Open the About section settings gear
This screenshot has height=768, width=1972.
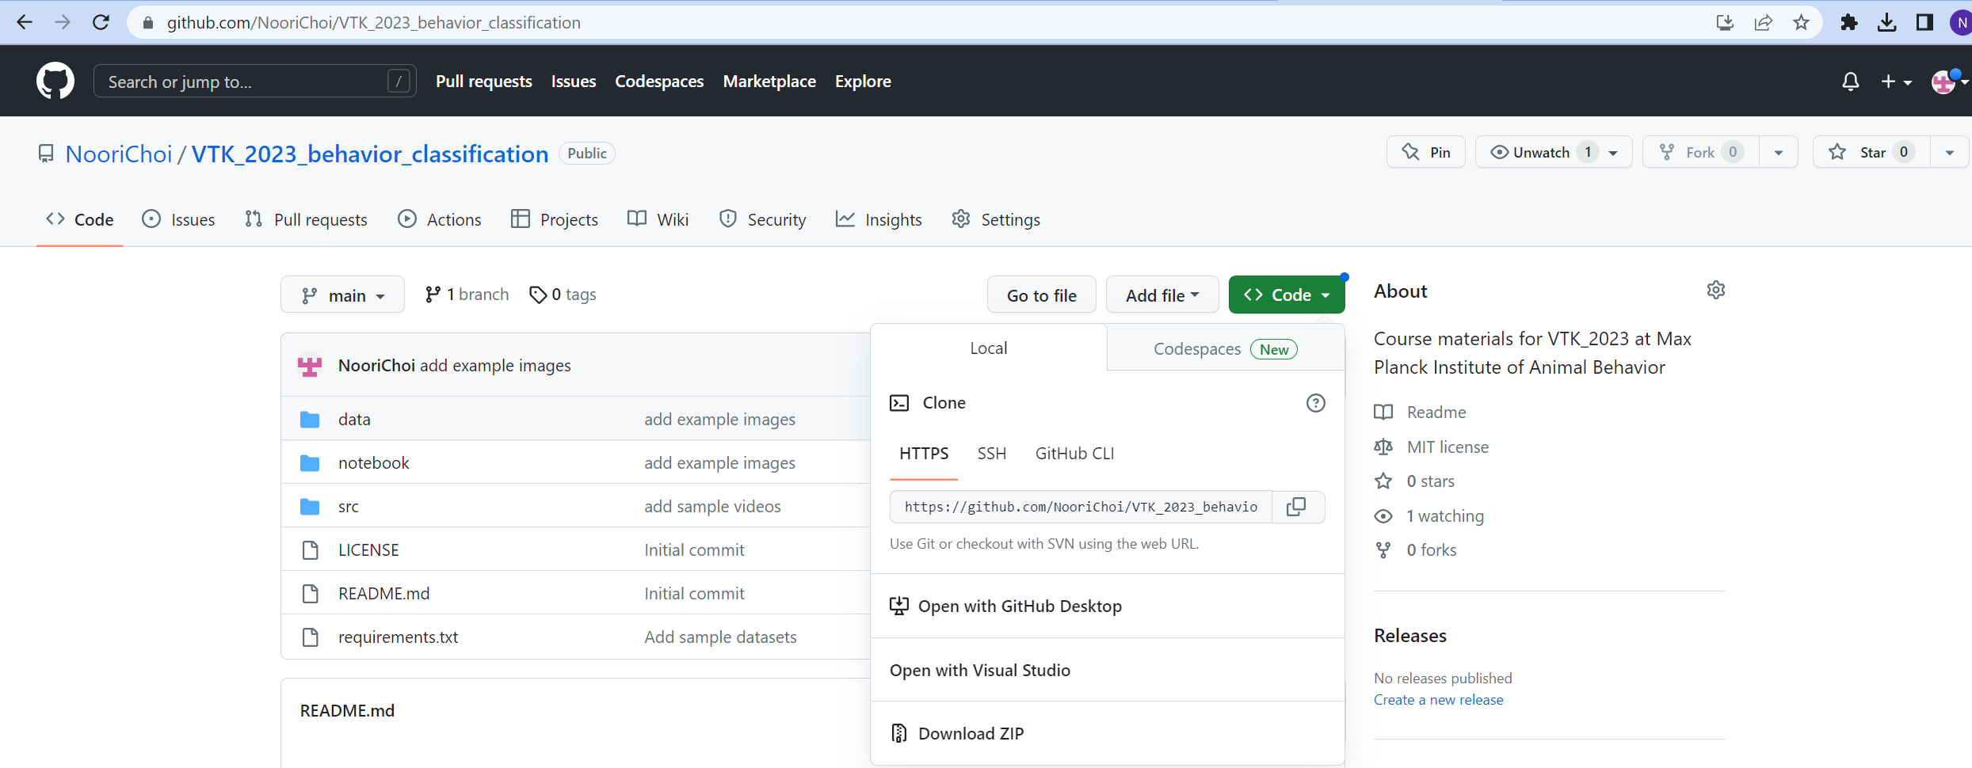[x=1716, y=290]
